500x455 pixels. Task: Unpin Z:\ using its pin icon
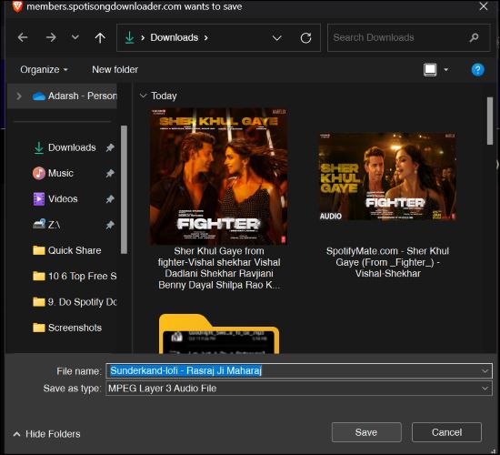point(110,225)
